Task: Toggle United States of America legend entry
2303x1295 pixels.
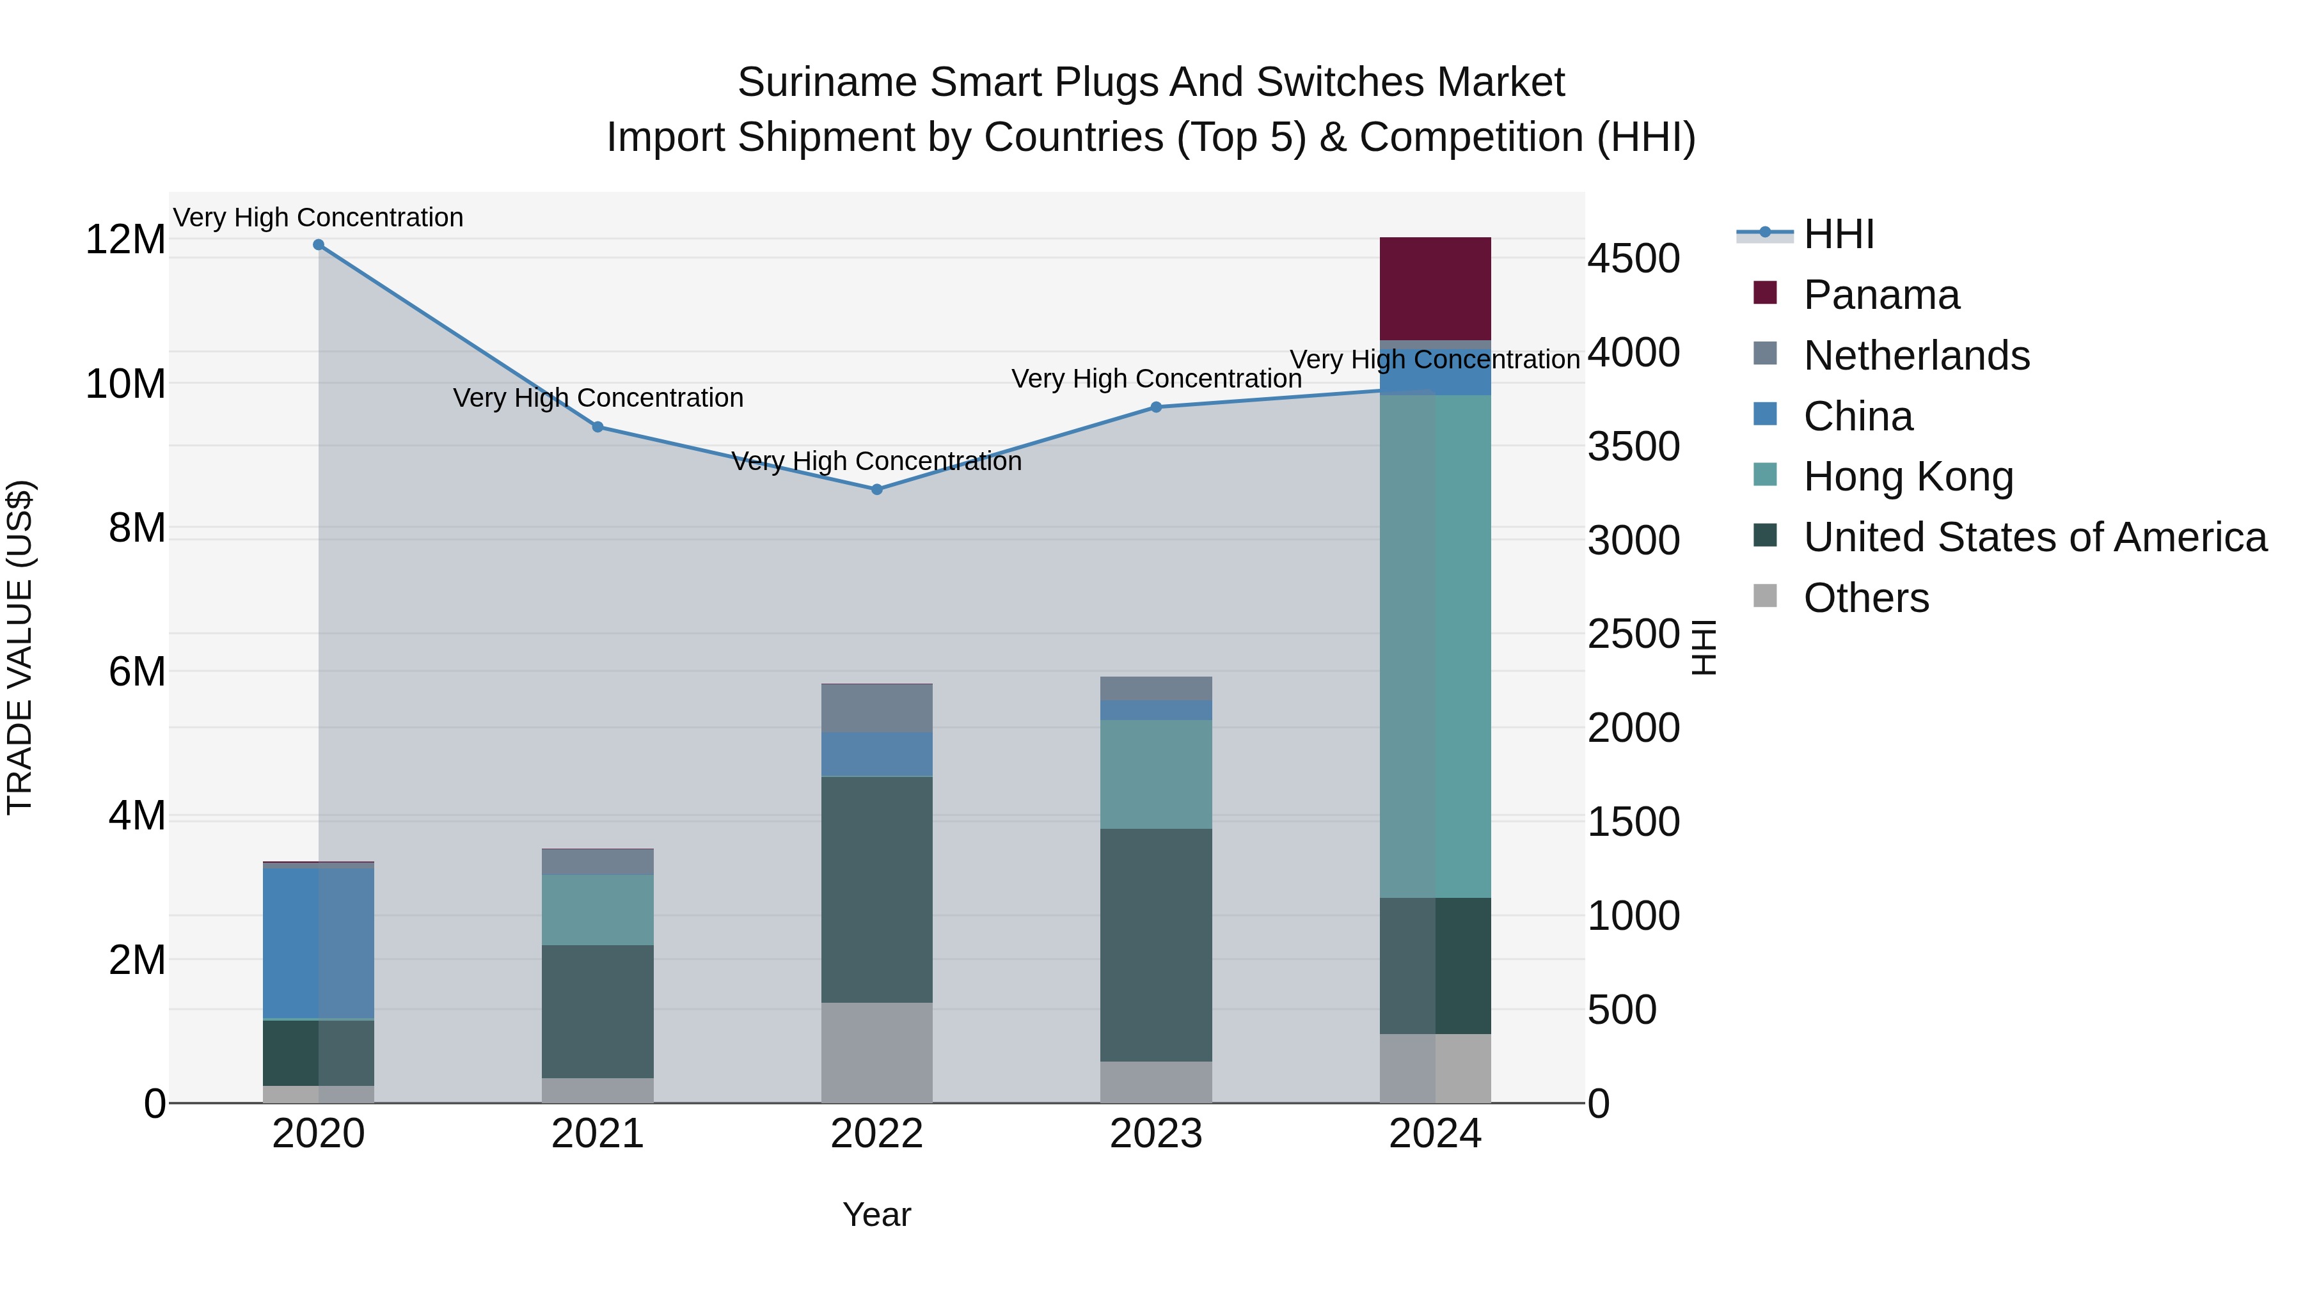Action: click(x=2011, y=537)
